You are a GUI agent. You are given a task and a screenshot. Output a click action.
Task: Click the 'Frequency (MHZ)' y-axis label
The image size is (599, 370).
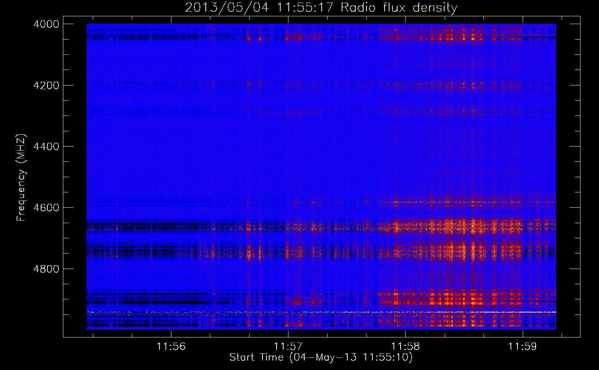click(21, 178)
